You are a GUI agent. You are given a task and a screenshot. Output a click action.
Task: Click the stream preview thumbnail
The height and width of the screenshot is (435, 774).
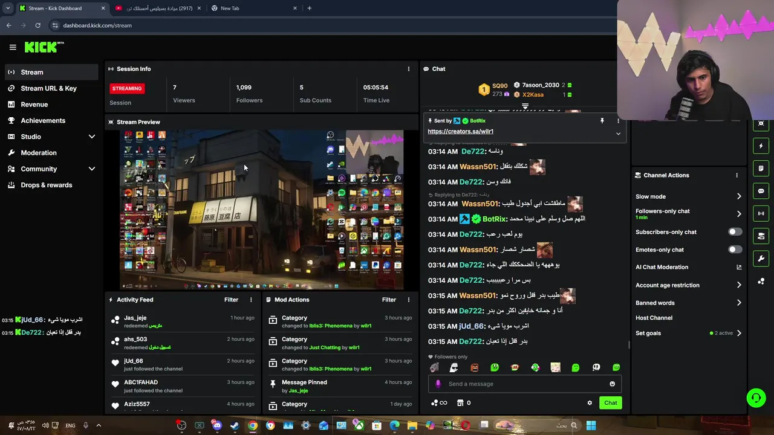click(261, 210)
